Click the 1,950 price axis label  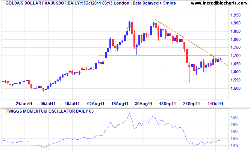(x=235, y=15)
